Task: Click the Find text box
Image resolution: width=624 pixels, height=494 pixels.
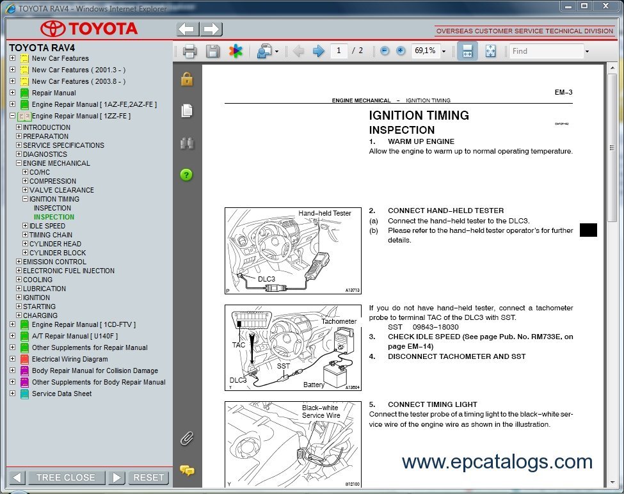Action: point(547,51)
